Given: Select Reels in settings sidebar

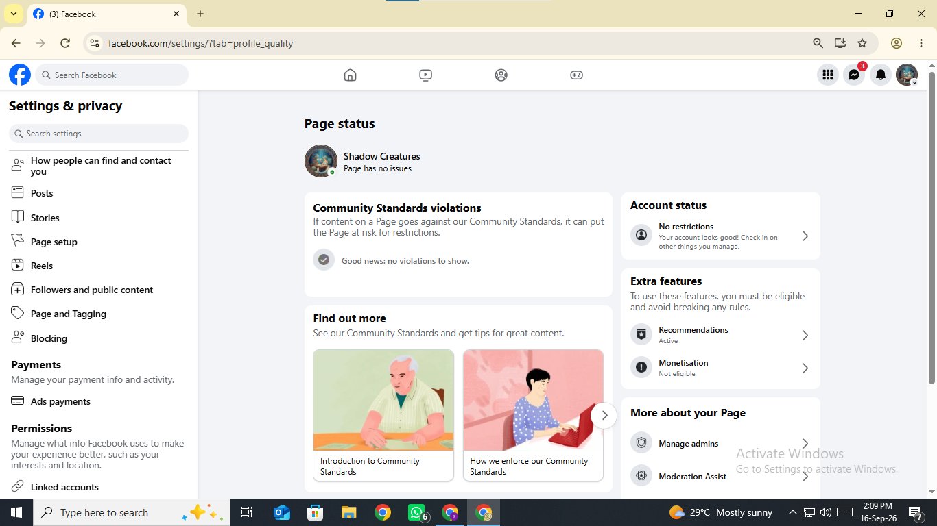Looking at the screenshot, I should (x=99, y=266).
